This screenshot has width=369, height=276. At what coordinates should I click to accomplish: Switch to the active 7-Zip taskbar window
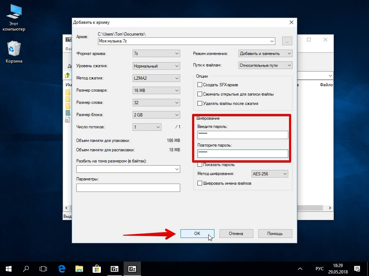click(132, 269)
